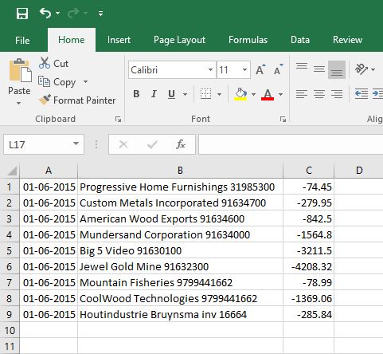Toggle Bold formatting
The width and height of the screenshot is (383, 354).
tap(136, 94)
